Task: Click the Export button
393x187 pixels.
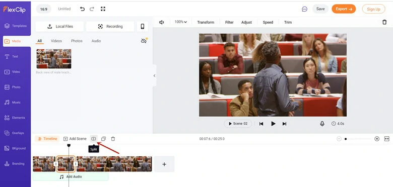Action: 344,9
